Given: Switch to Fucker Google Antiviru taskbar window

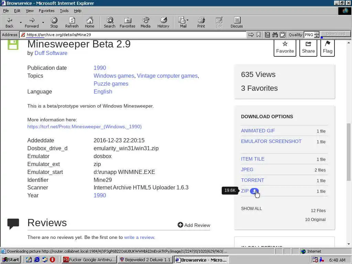Looking at the screenshot, I should pos(89,260).
